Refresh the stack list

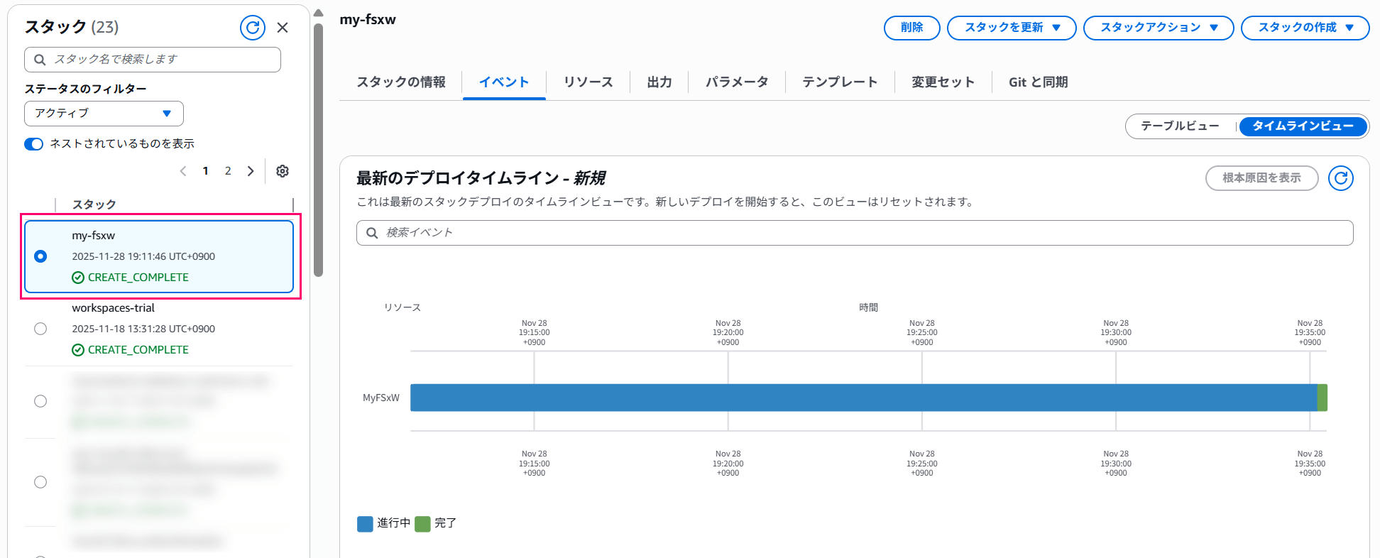pyautogui.click(x=253, y=28)
